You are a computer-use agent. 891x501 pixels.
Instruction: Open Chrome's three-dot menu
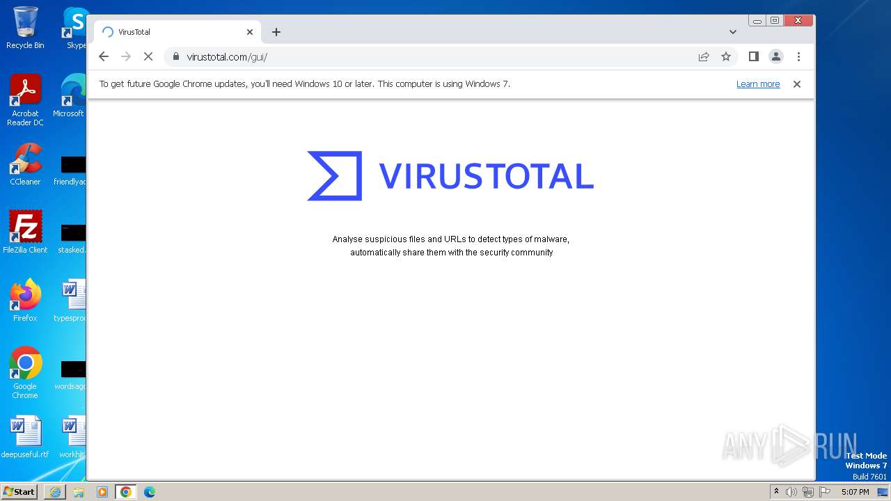click(798, 56)
